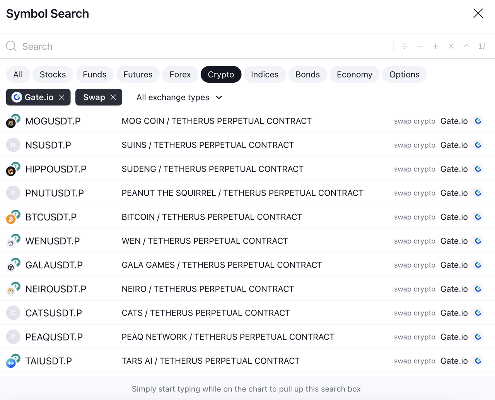Click the plus operator icon

click(435, 46)
